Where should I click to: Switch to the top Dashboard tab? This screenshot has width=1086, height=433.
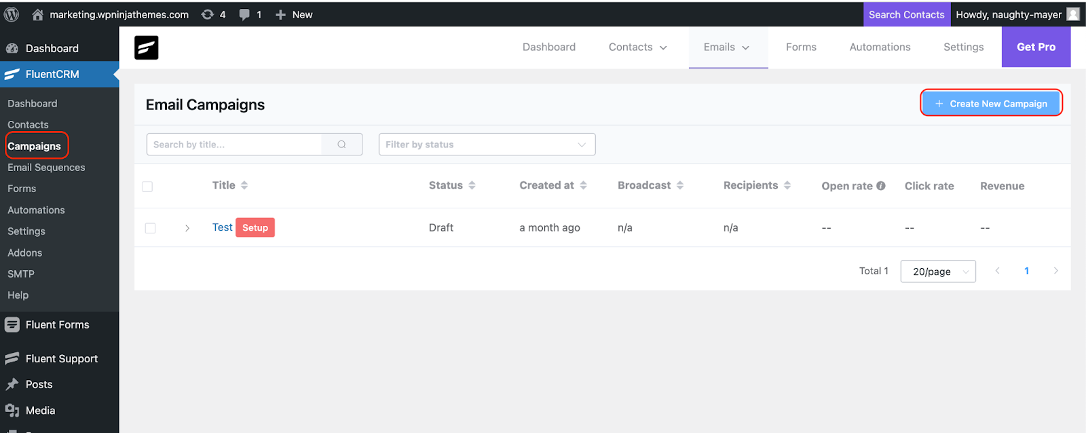[549, 47]
